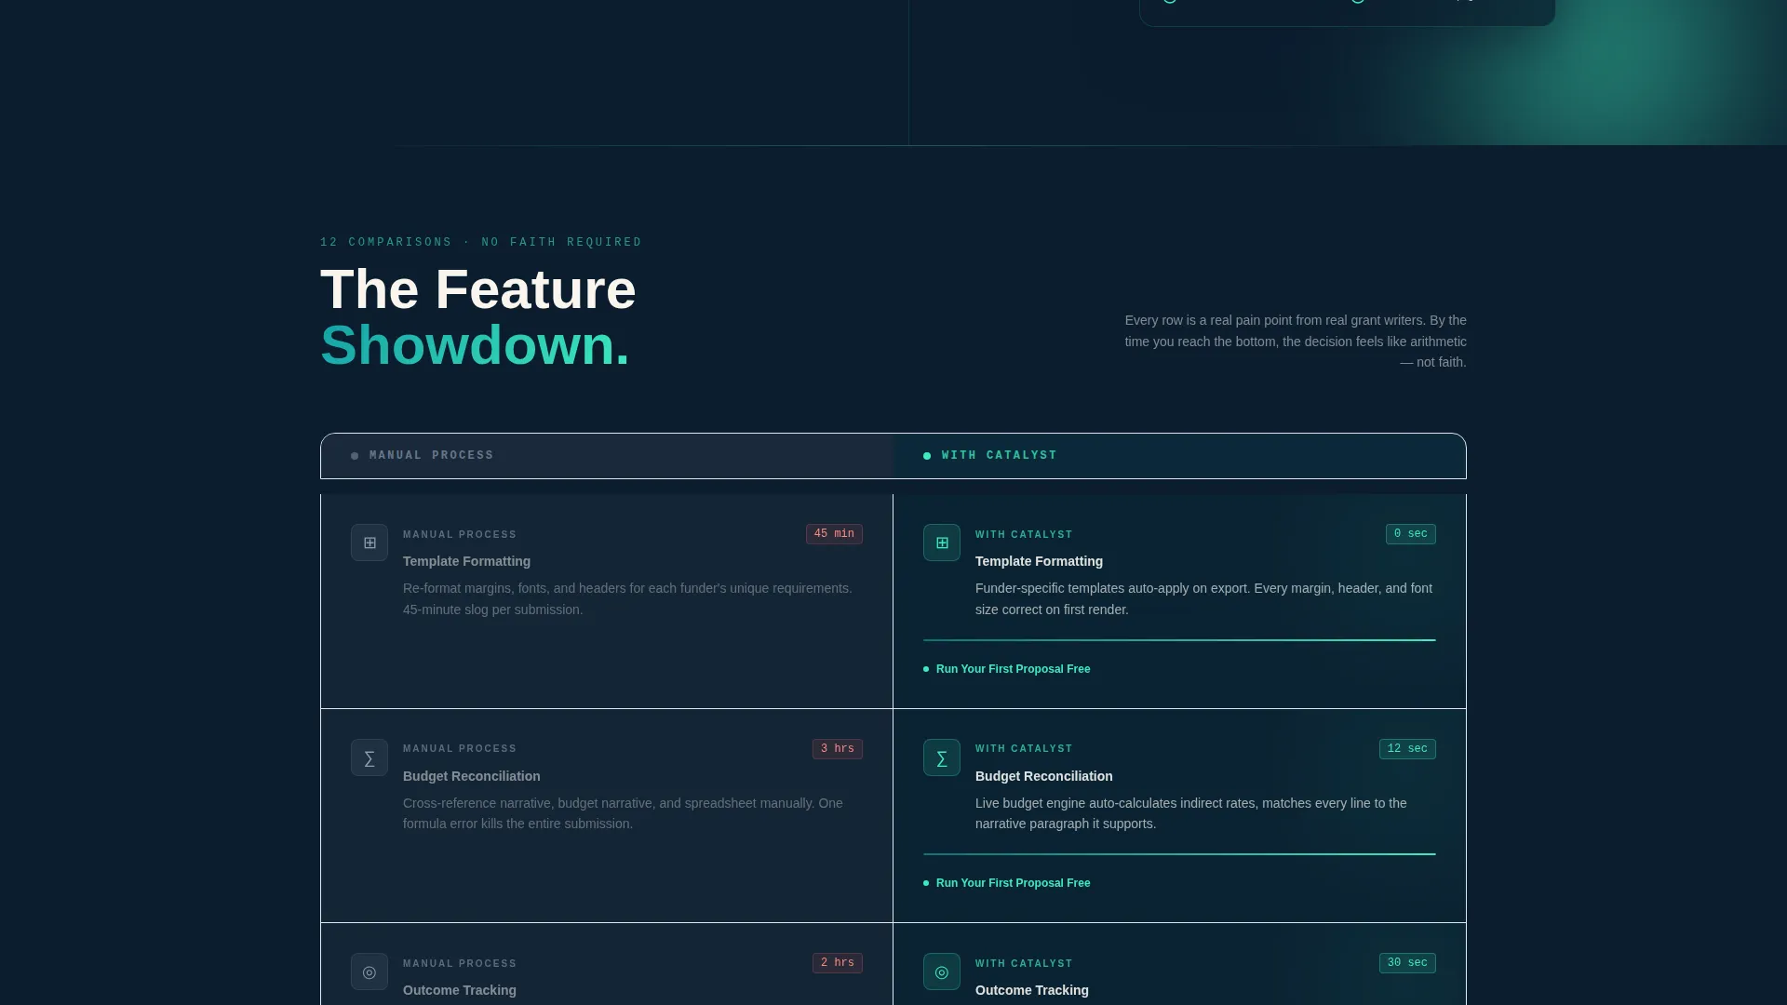
Task: Click the 'The Feature' heading line
Action: pos(478,289)
